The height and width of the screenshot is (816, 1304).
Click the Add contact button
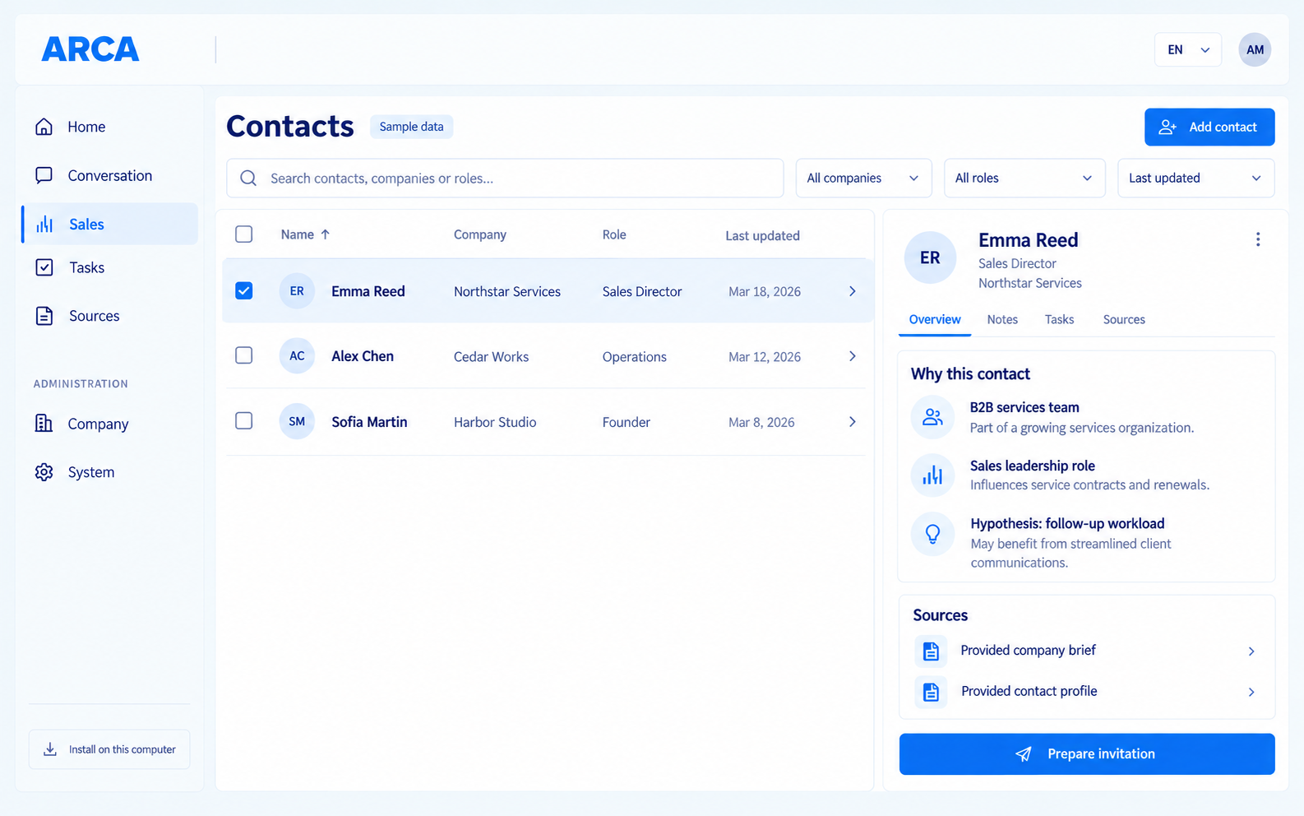1209,128
